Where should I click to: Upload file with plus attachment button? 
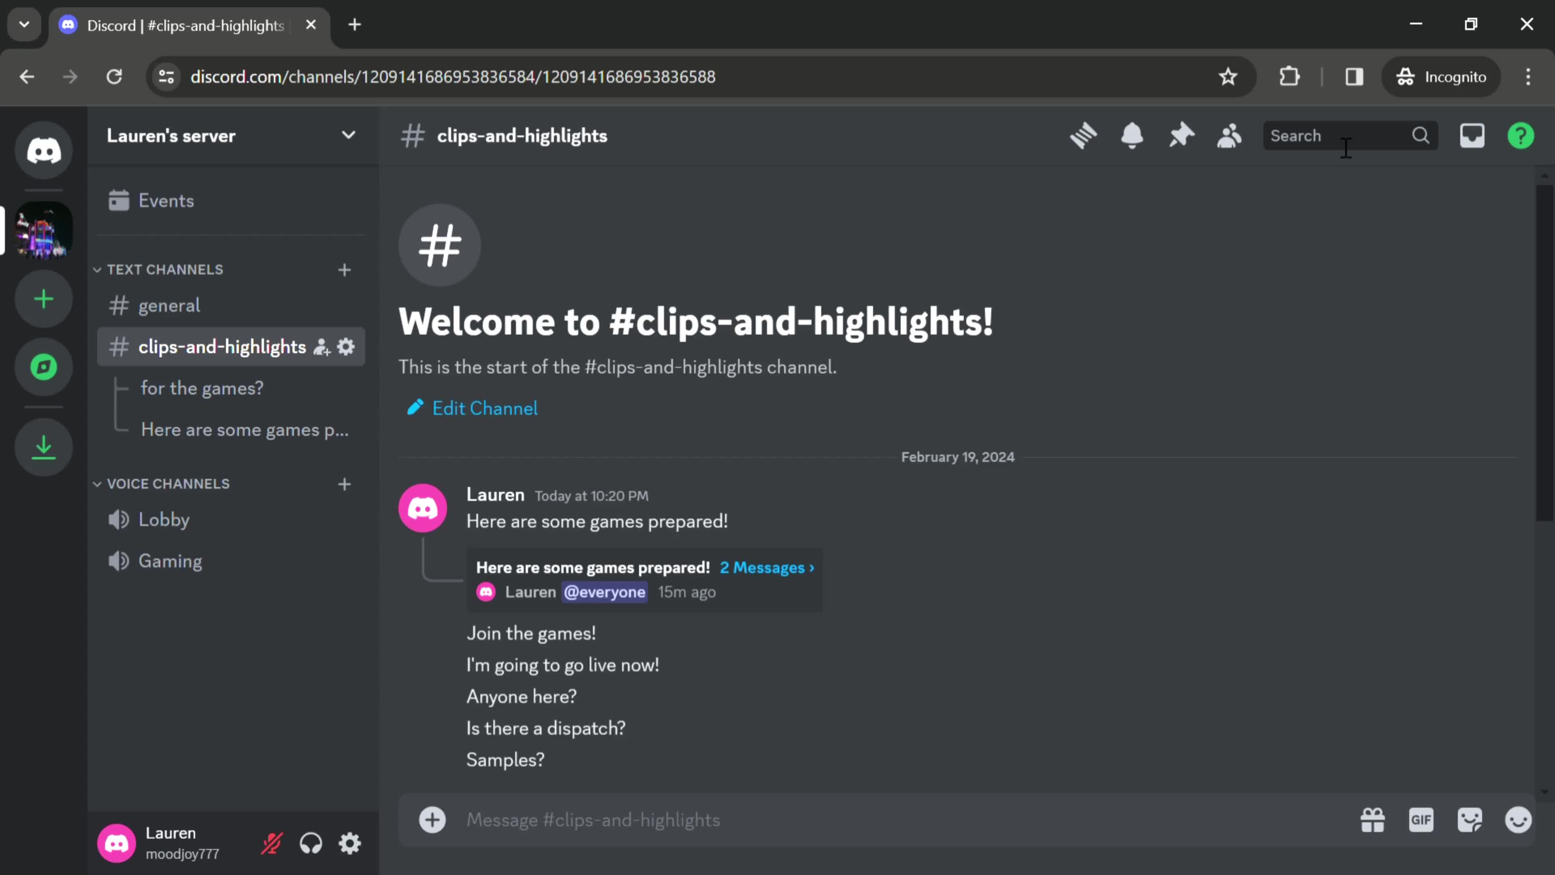coord(432,820)
